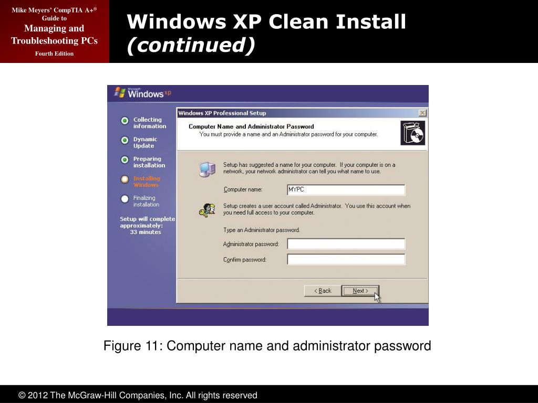Click the user with keys Administrator icon
The image size is (538, 403).
(x=207, y=210)
